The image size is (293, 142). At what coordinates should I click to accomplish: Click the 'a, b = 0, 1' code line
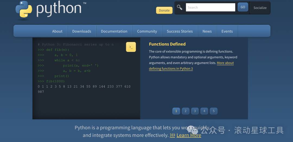coord(58,55)
